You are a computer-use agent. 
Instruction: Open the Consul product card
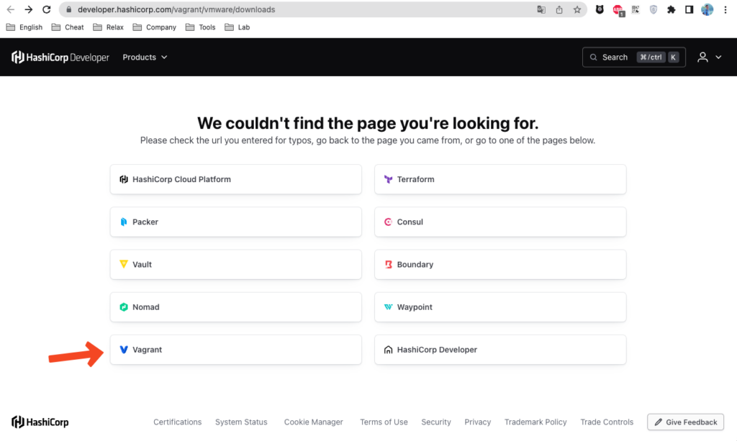500,222
